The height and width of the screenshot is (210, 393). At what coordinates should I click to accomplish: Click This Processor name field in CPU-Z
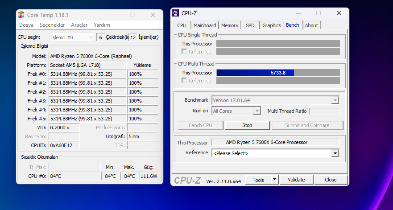click(275, 142)
